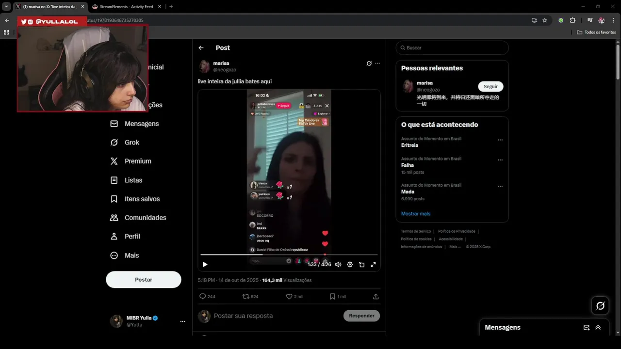Viewport: 621px width, 349px height.
Task: Open Informações de anúncios footer link
Action: pyautogui.click(x=422, y=247)
